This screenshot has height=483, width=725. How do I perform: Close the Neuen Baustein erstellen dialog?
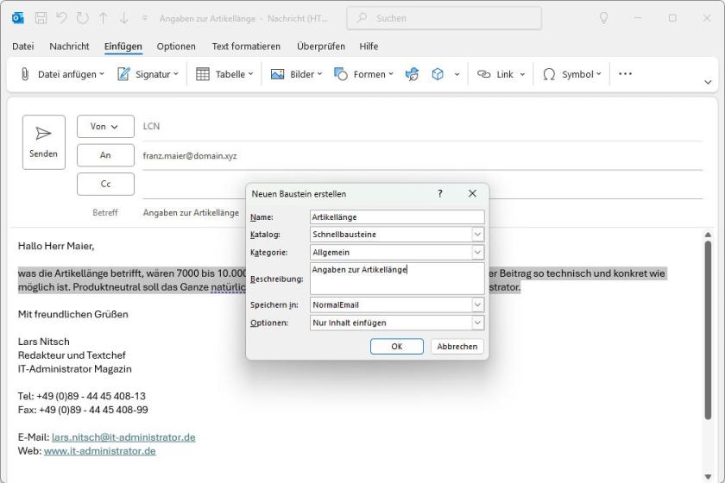pos(472,194)
